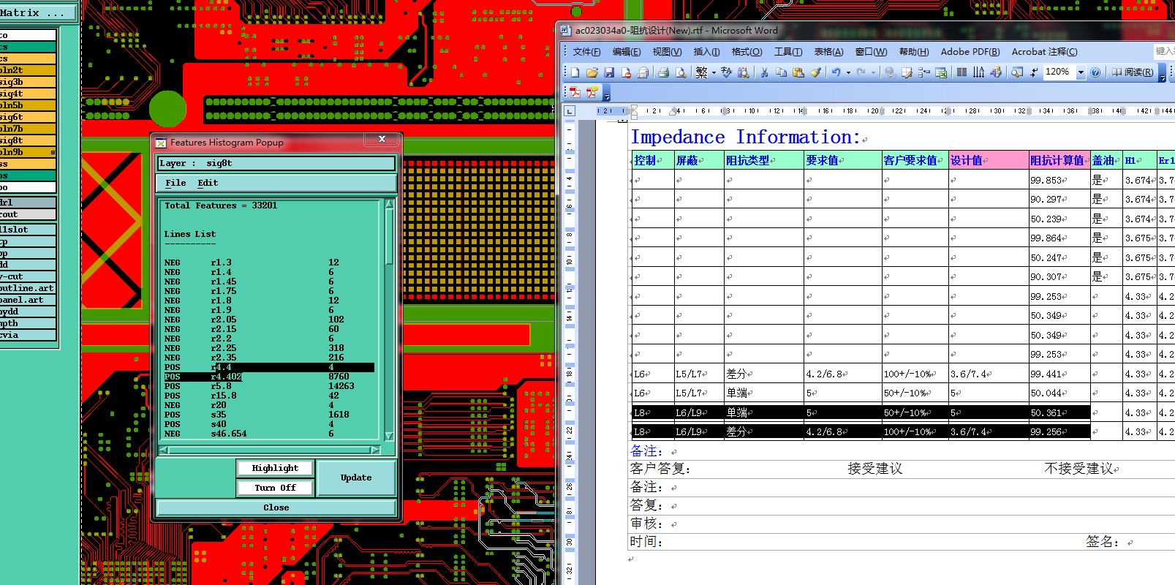1175x585 pixels.
Task: Click the Show/Hide formatting marks icon
Action: tap(1034, 72)
